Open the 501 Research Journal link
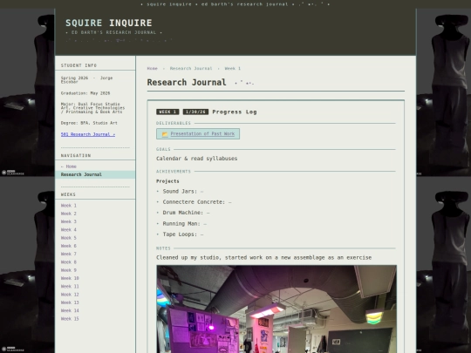 88,134
